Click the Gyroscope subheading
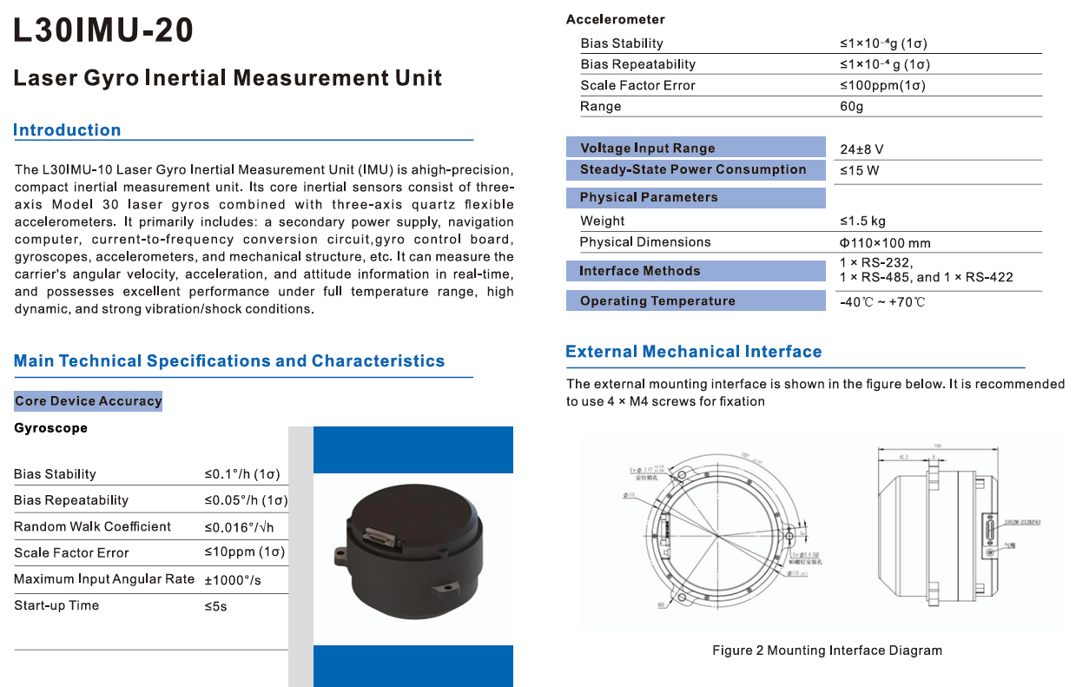This screenshot has width=1076, height=687. [x=50, y=428]
